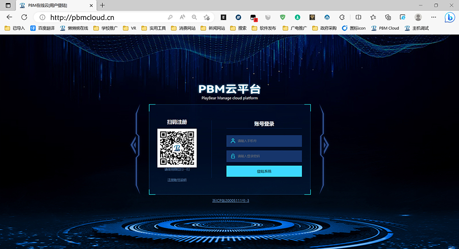Expand the 消费网站 bookmarks folder
Viewport: 459px width, 249px height.
pos(183,28)
